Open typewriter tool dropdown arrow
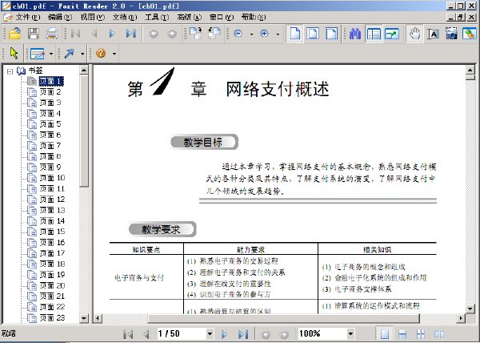 coord(51,54)
